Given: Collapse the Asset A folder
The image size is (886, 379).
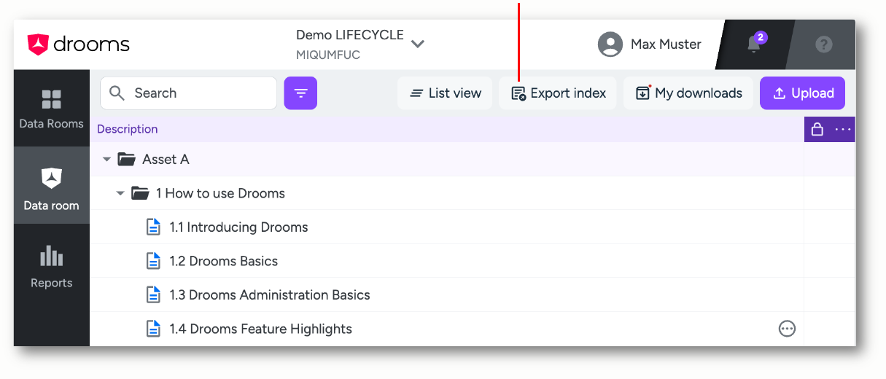Looking at the screenshot, I should point(107,160).
